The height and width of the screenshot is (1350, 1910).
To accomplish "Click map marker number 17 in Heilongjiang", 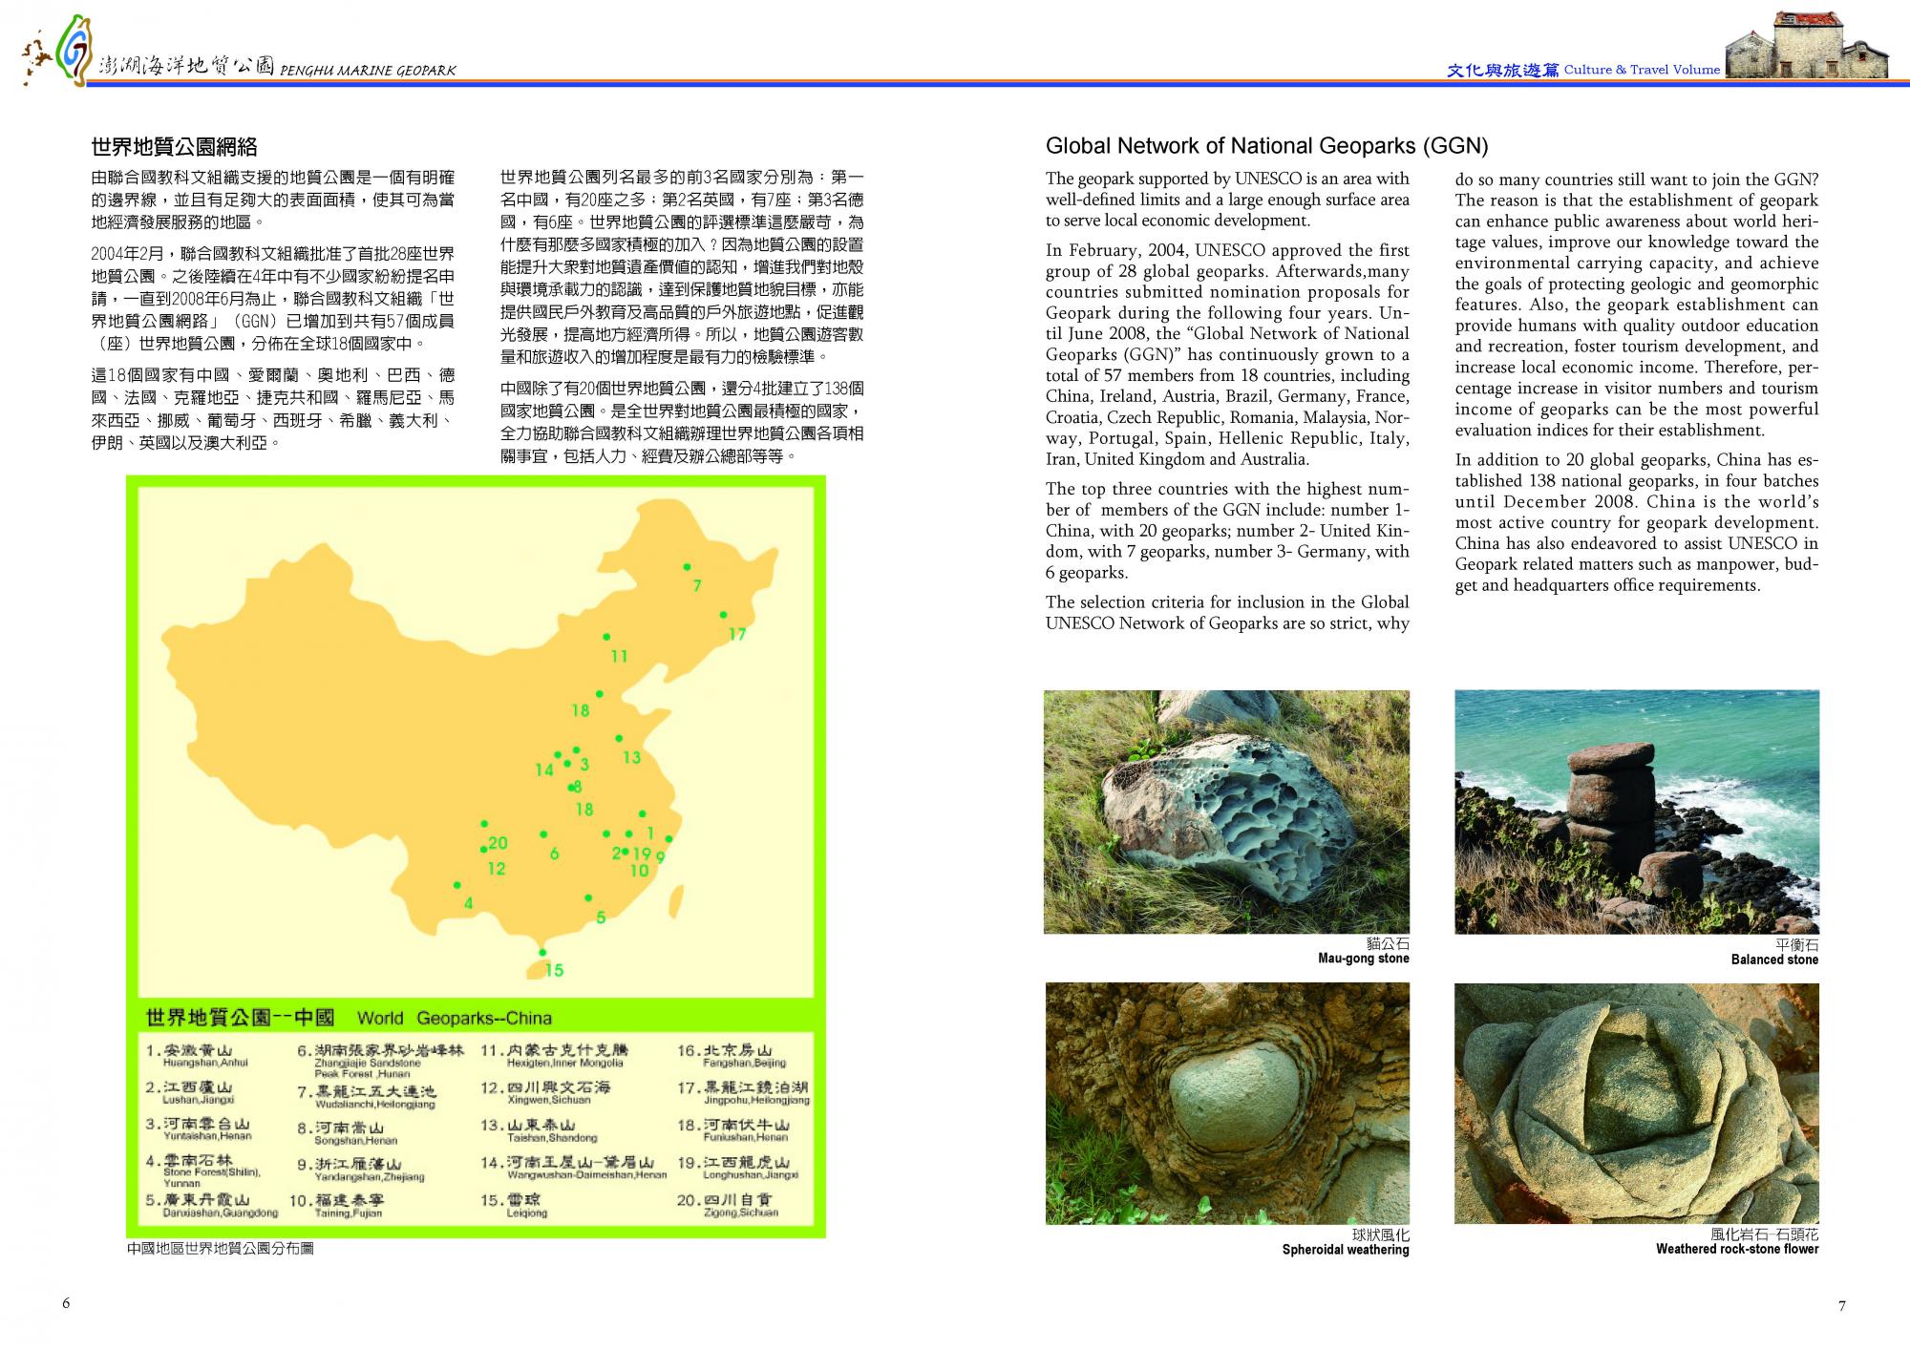I will 723,615.
